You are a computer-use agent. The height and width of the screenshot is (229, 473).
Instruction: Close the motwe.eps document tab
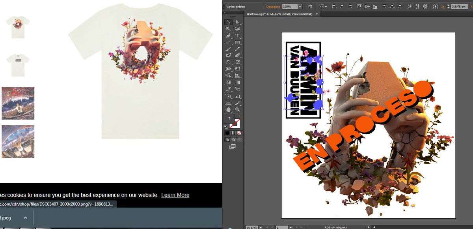point(317,14)
